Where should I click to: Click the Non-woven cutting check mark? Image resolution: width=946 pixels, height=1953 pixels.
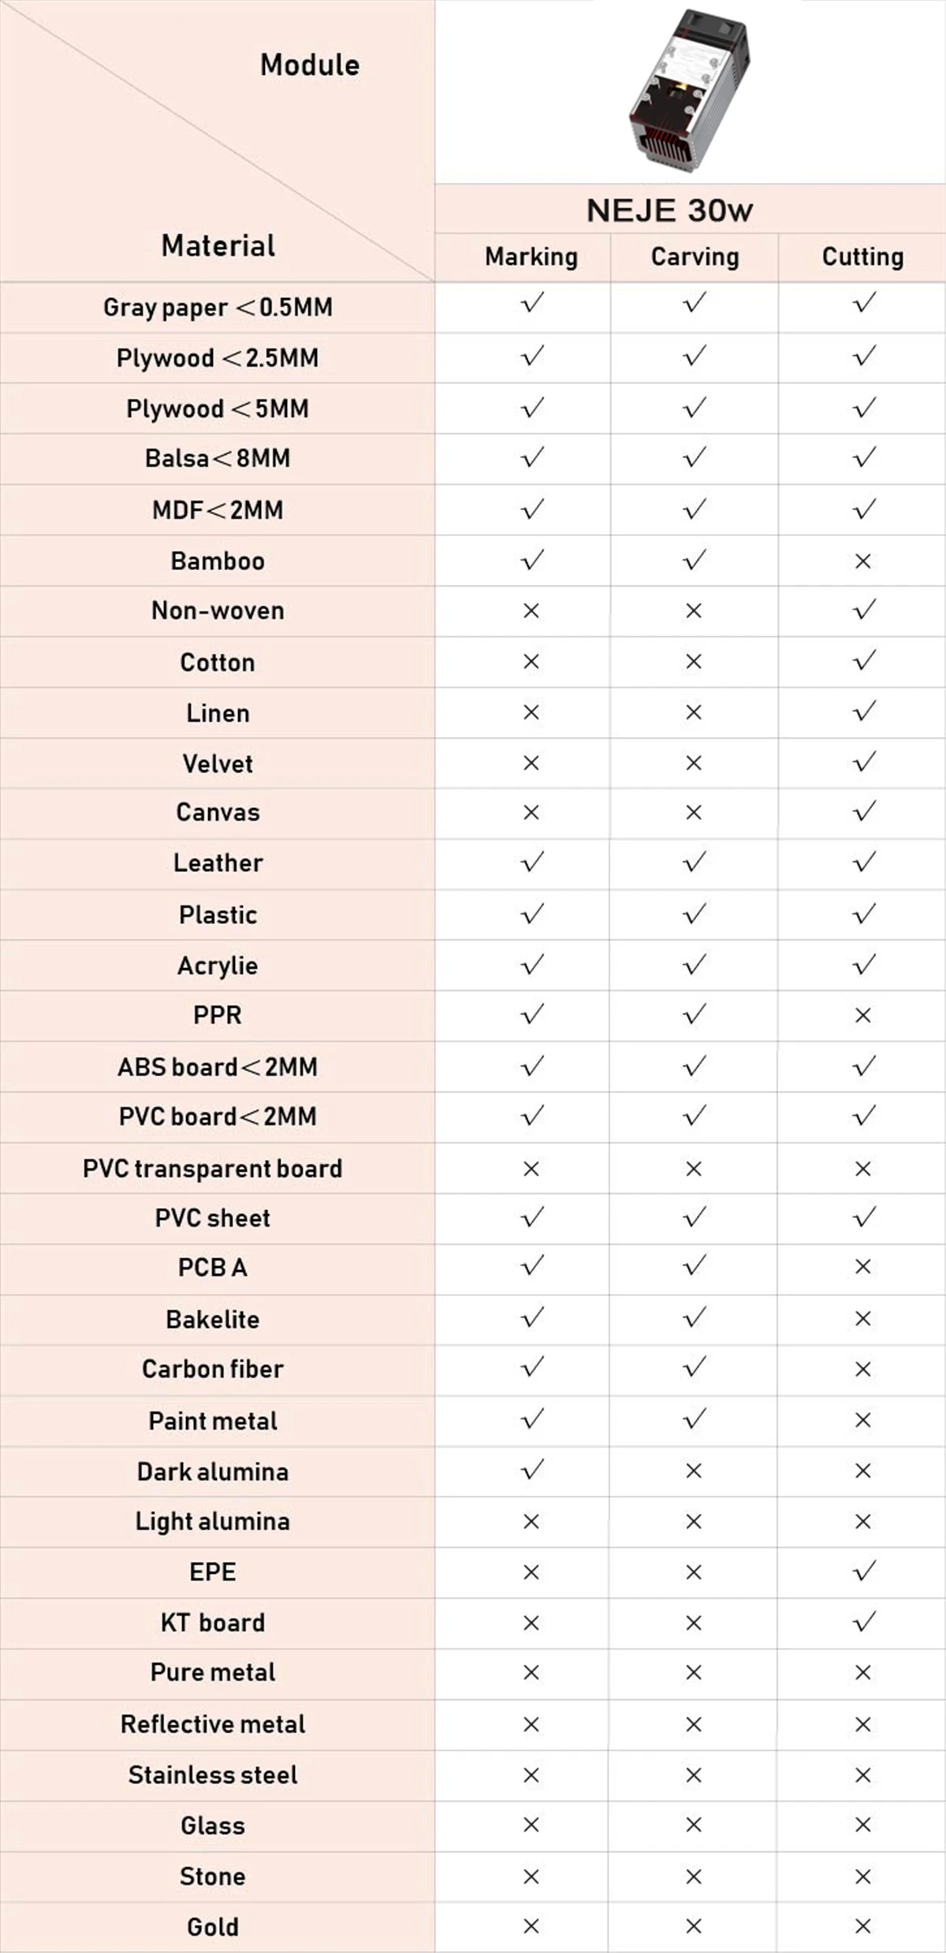coord(864,609)
